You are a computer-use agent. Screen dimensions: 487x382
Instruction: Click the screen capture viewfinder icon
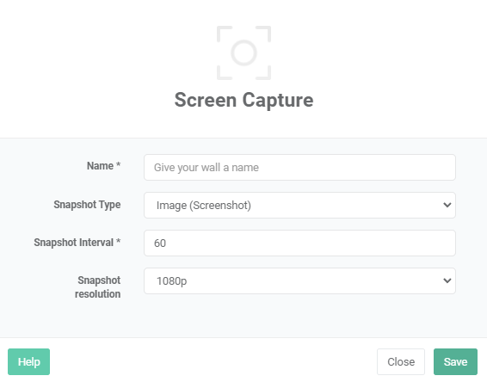click(x=243, y=52)
